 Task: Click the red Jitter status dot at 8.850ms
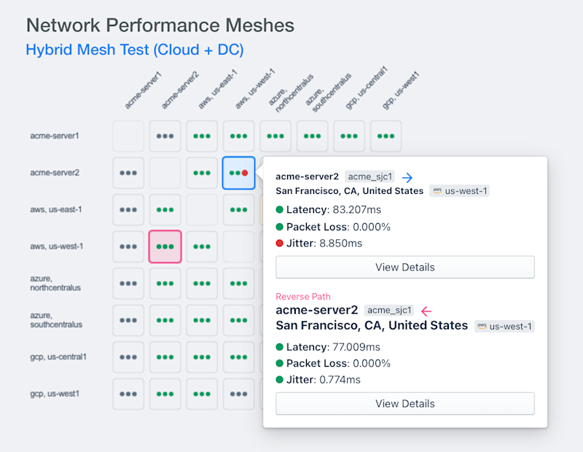point(280,243)
